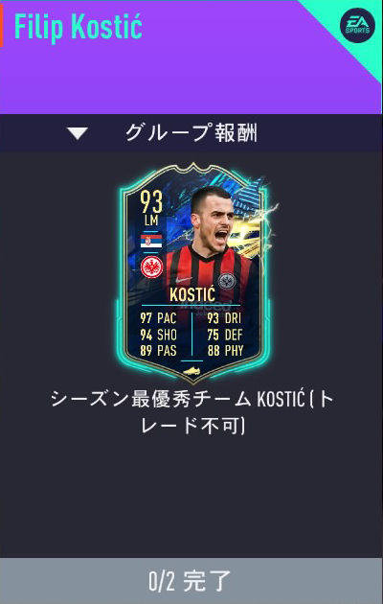The height and width of the screenshot is (604, 383).
Task: Click the 75 DEF stat
Action: coord(225,336)
